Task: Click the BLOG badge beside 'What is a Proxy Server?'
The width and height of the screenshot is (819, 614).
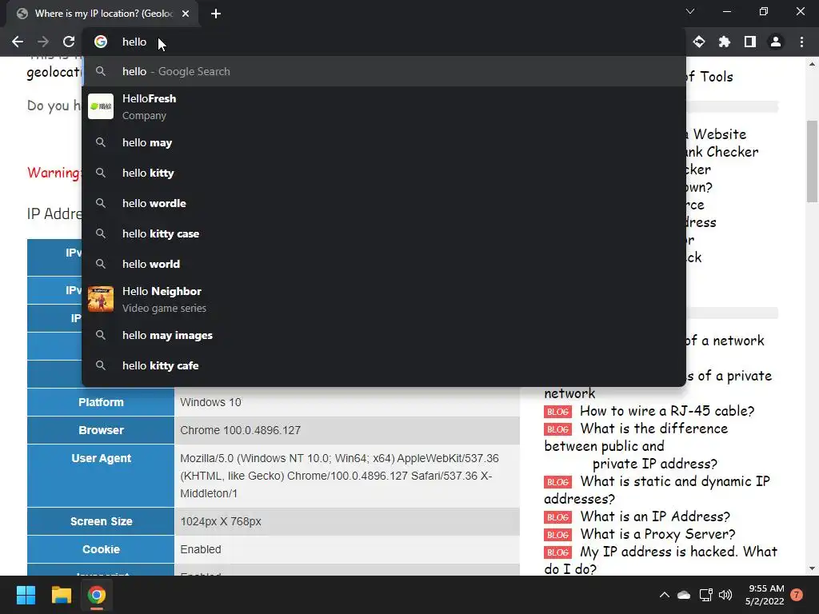Action: (557, 535)
